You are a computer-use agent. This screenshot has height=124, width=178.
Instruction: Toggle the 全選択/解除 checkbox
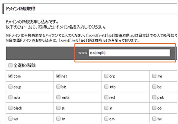[x=10, y=65]
